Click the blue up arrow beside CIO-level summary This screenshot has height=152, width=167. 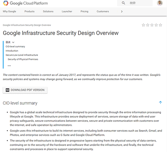tap(160, 102)
